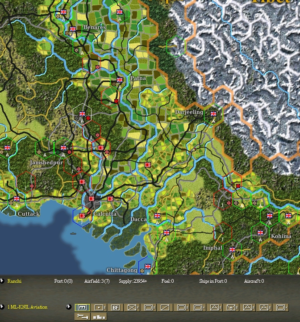This screenshot has width=300, height=322.
Task: Click the arrow right of 1 ML-KNIL Aviation
Action: click(69, 307)
